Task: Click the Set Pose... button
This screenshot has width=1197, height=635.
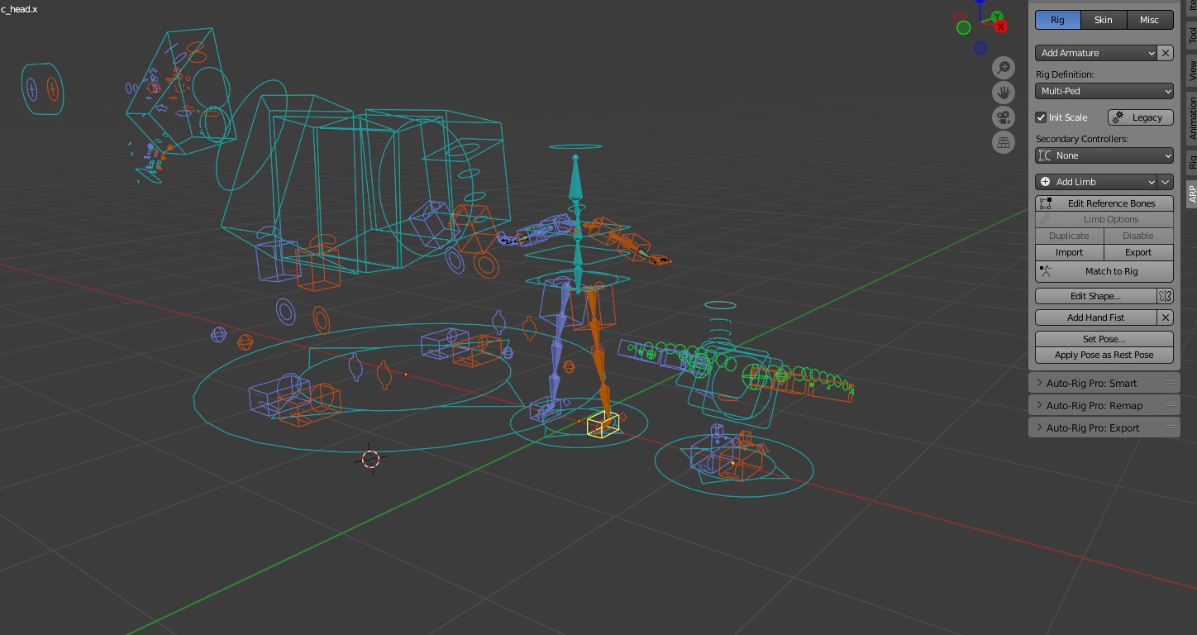Action: [1104, 339]
